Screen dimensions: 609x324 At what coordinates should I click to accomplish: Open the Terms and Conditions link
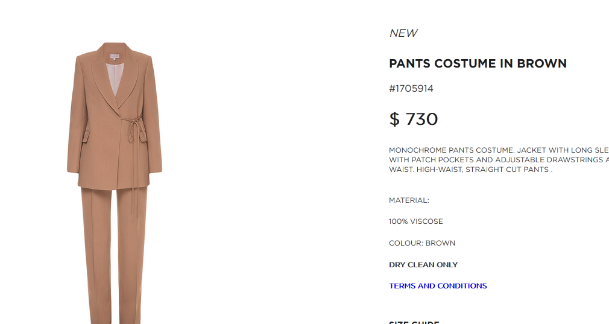tap(438, 286)
